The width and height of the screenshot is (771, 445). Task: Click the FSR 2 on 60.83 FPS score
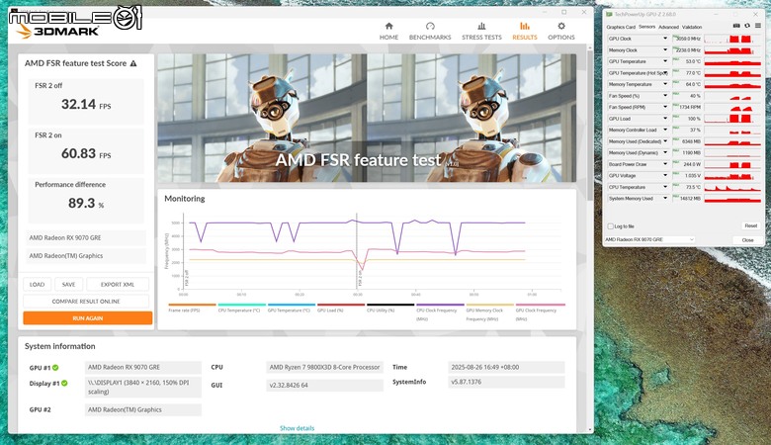pyautogui.click(x=86, y=153)
